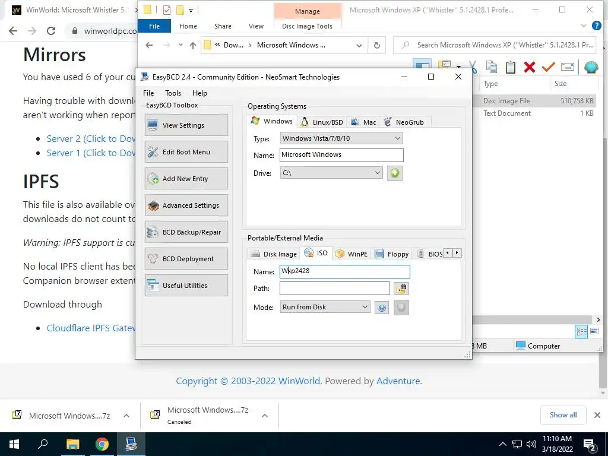Click Show all downloads in Chrome

[563, 415]
